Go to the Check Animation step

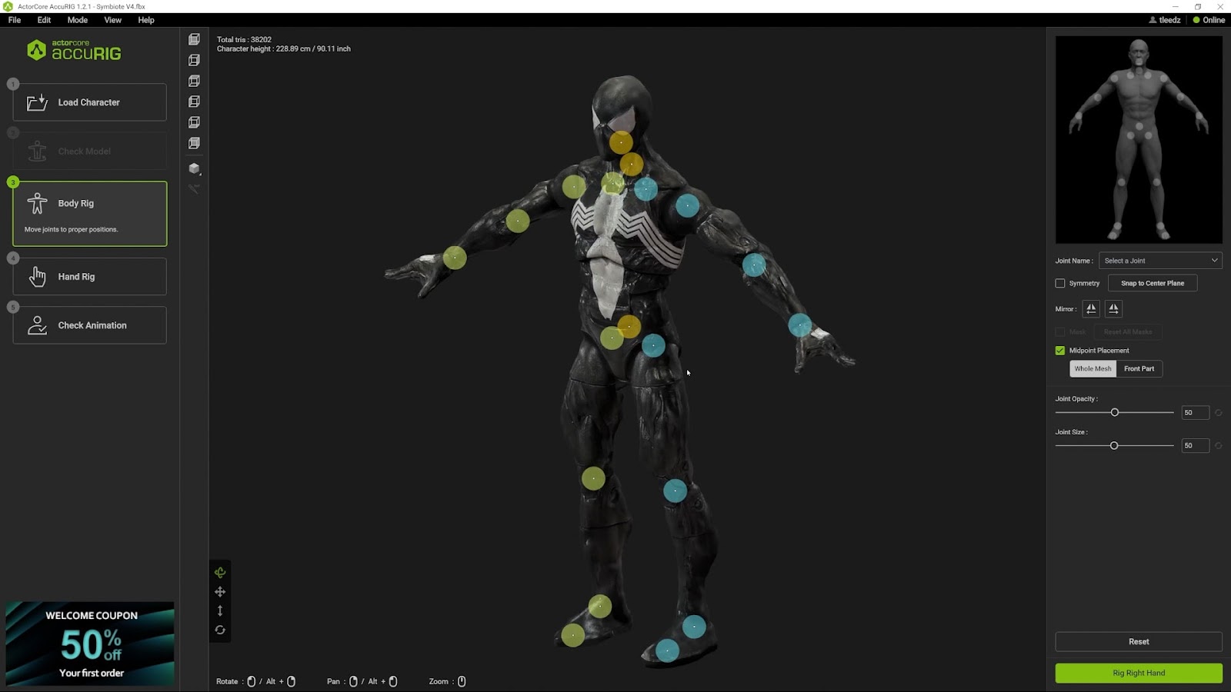(89, 325)
